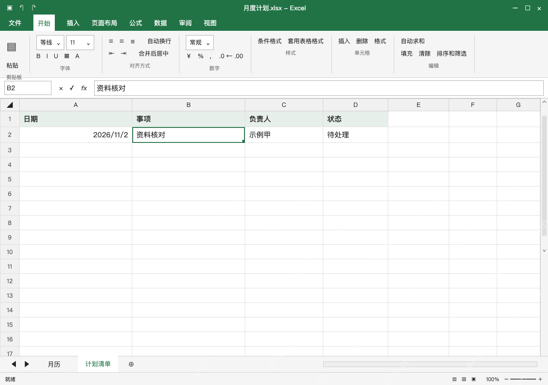
Task: Apply percent style format
Action: tap(200, 56)
